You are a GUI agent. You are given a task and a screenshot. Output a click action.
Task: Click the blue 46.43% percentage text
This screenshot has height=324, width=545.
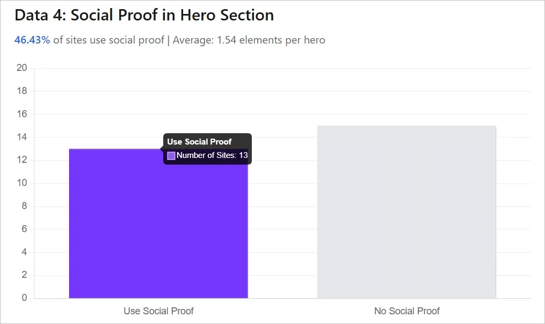click(32, 40)
